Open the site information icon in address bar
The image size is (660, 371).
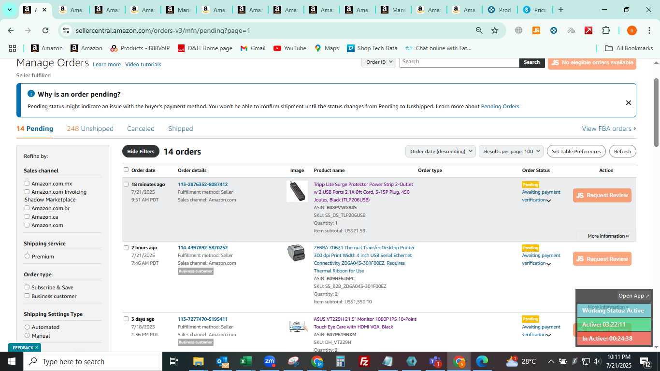66,30
